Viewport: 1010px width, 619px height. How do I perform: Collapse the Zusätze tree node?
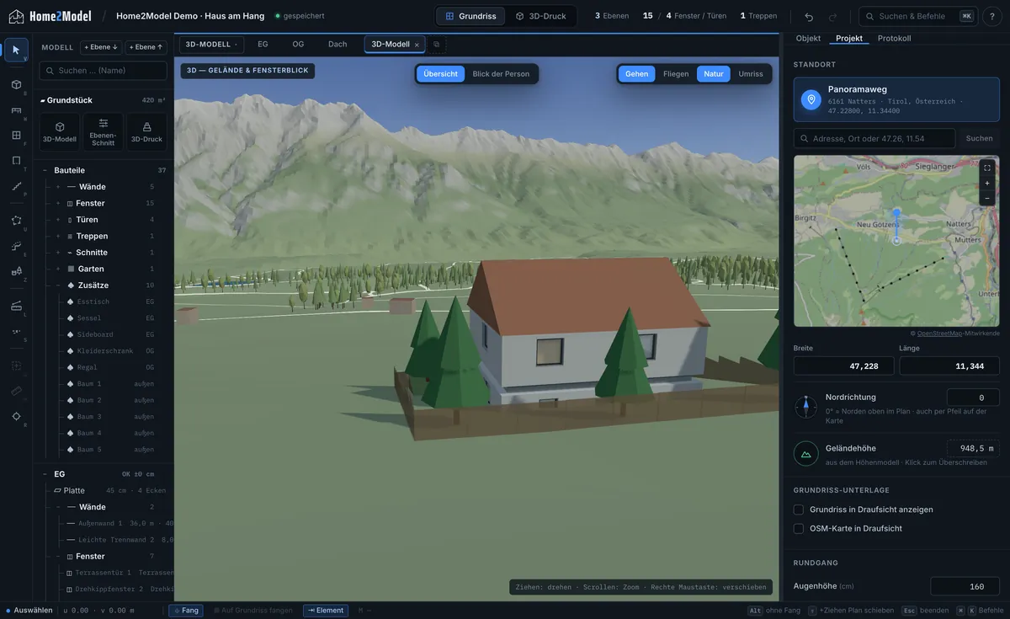(58, 285)
